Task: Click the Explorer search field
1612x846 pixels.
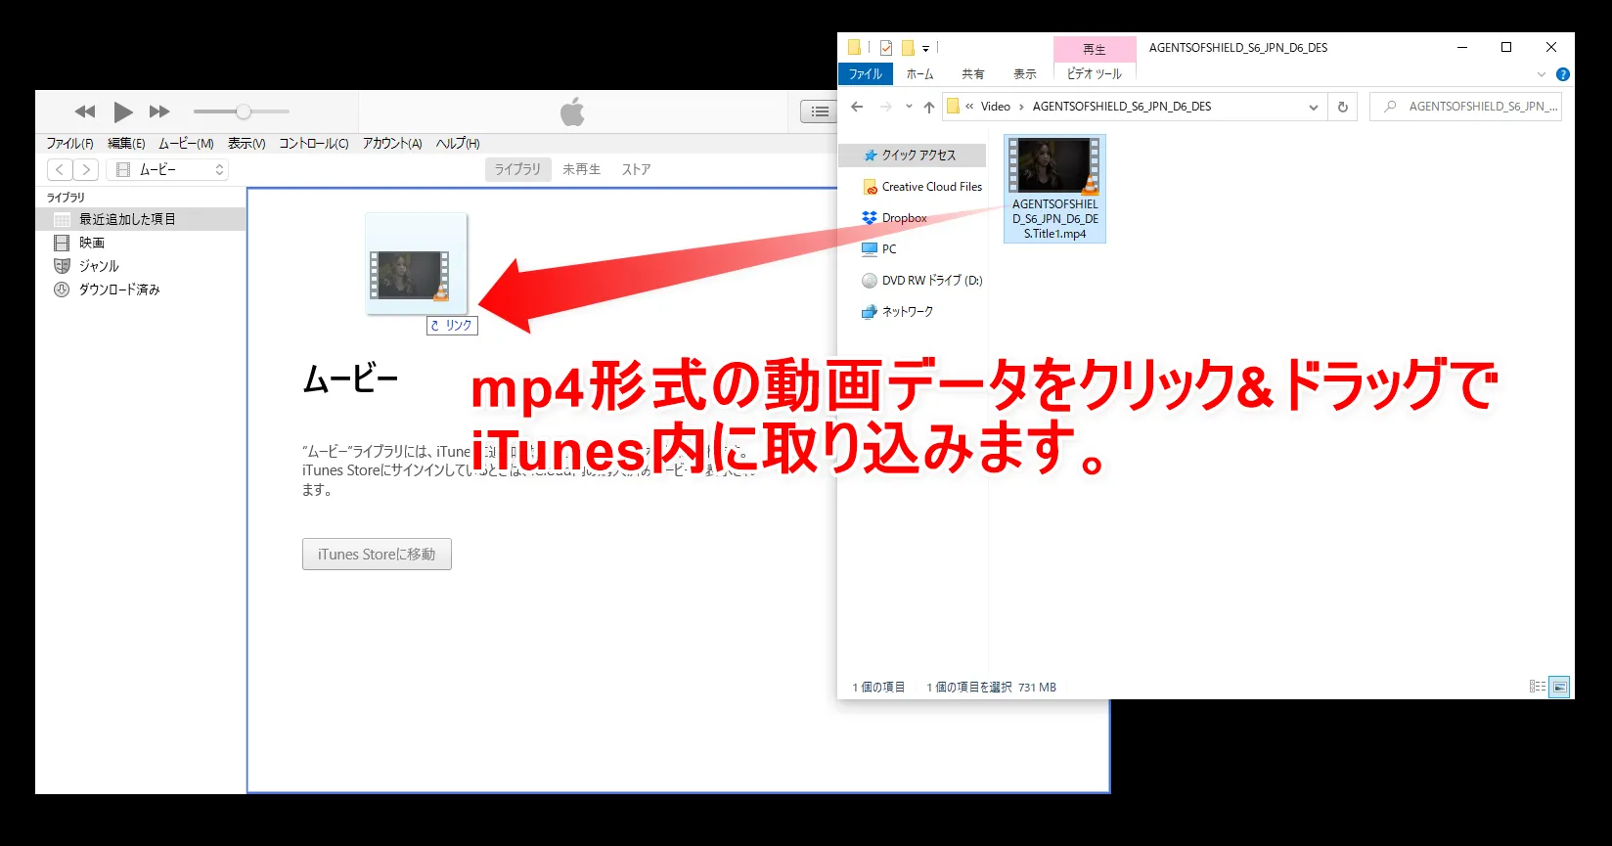Action: click(x=1465, y=107)
